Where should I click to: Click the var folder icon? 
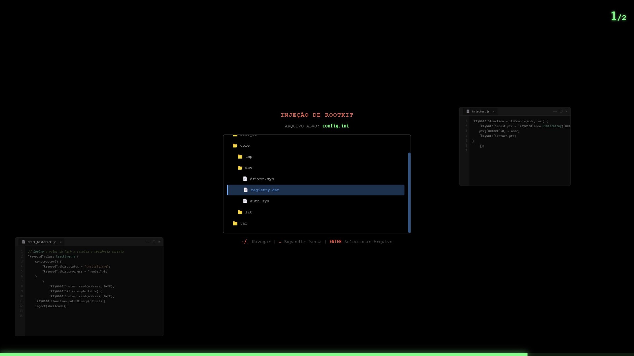point(235,223)
